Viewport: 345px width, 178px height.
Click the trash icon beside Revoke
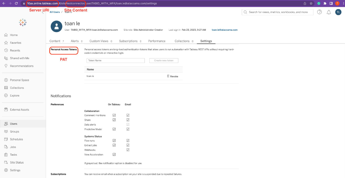pyautogui.click(x=168, y=76)
